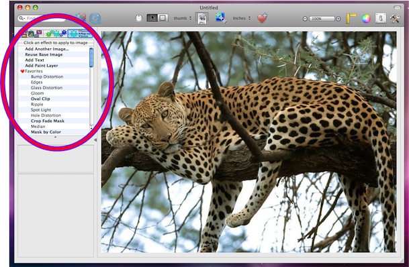The image size is (409, 267).
Task: Click the paperclip attachment icon
Action: click(381, 19)
